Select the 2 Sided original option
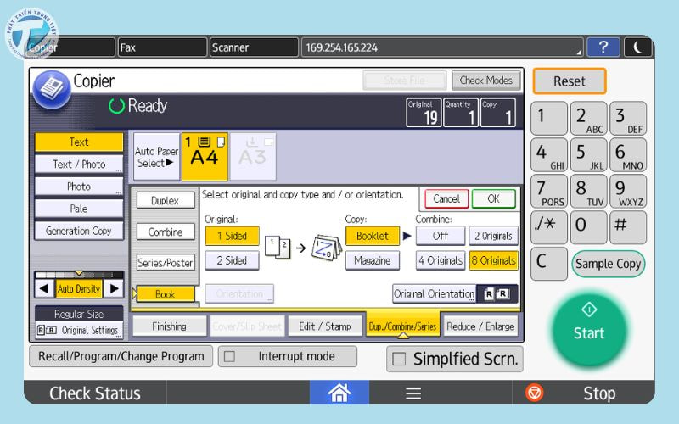The width and height of the screenshot is (679, 424). [231, 260]
